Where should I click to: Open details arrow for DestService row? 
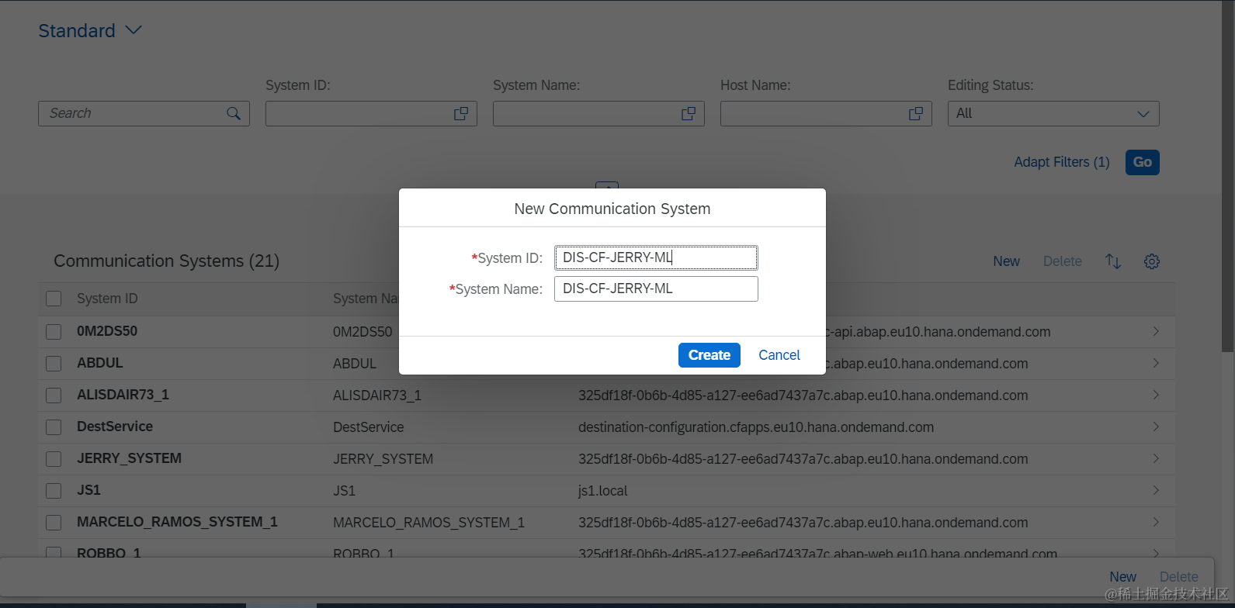point(1156,427)
